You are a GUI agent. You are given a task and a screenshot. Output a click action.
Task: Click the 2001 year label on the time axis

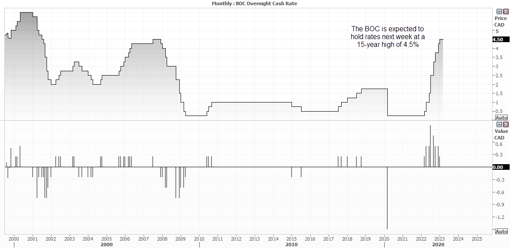(x=33, y=239)
